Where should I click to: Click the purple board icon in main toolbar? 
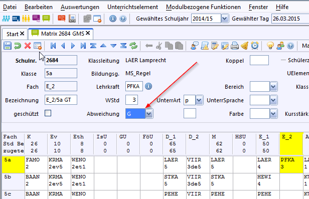click(36, 19)
